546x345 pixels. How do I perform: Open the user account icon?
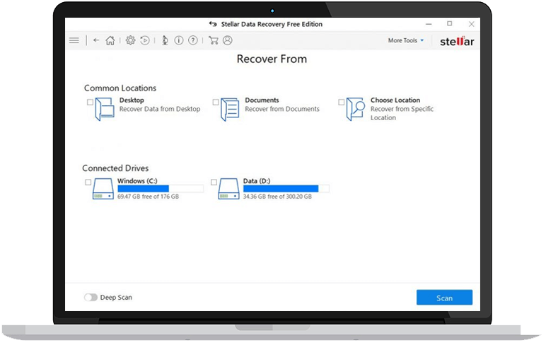click(x=228, y=40)
